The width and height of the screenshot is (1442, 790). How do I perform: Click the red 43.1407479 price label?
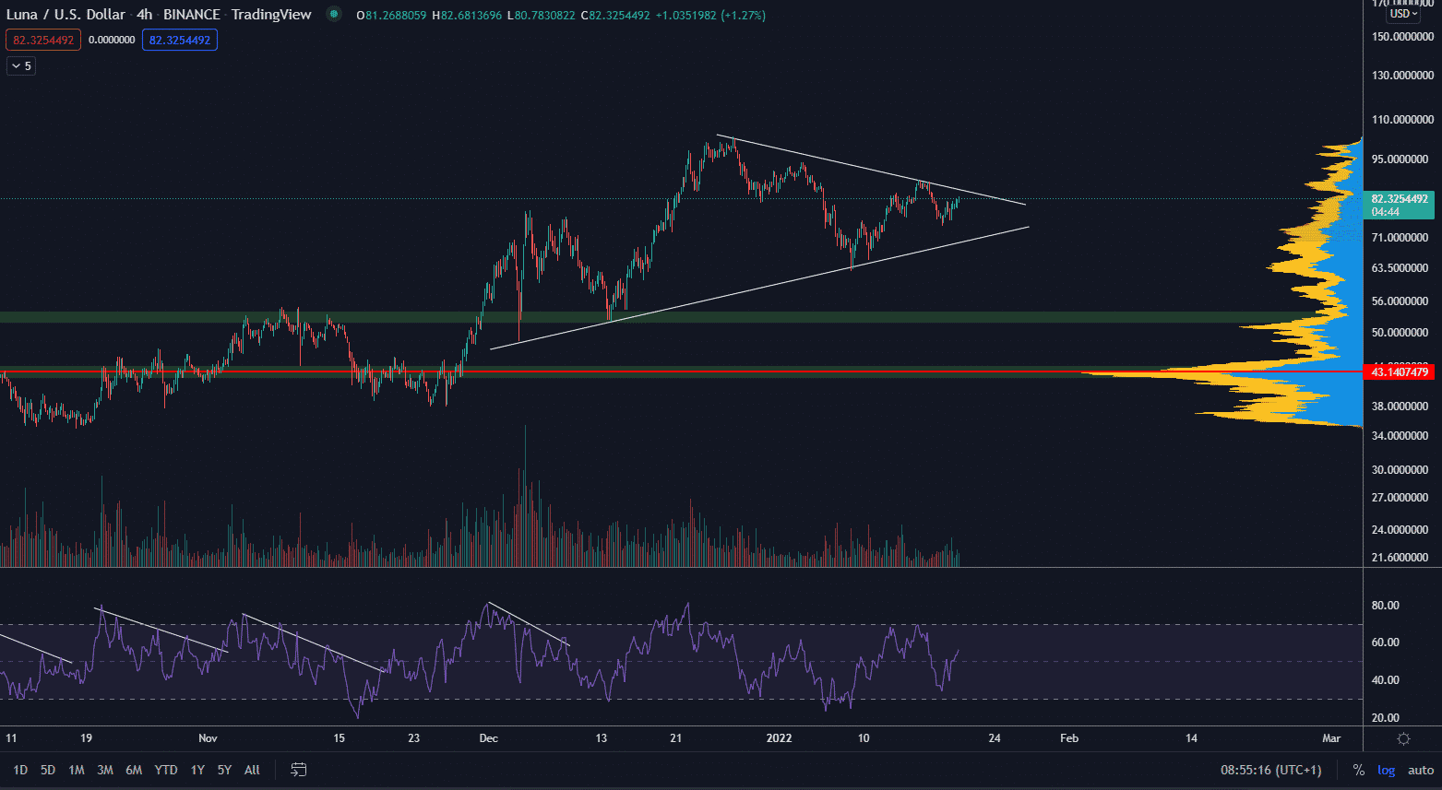pyautogui.click(x=1399, y=372)
